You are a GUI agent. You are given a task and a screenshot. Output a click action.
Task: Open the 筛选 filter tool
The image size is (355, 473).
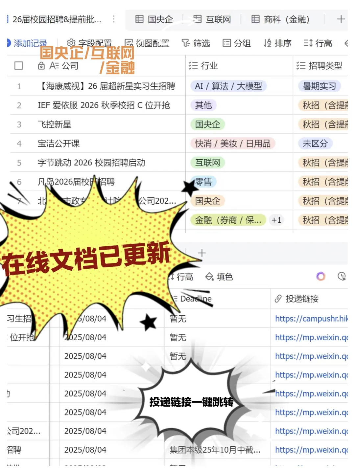tap(196, 43)
